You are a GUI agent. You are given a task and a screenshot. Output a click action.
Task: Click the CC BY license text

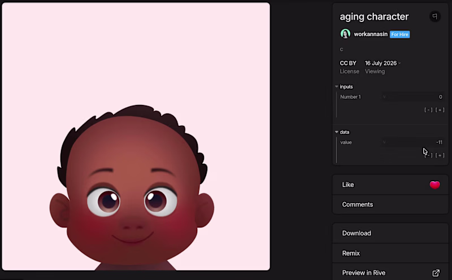tap(348, 63)
